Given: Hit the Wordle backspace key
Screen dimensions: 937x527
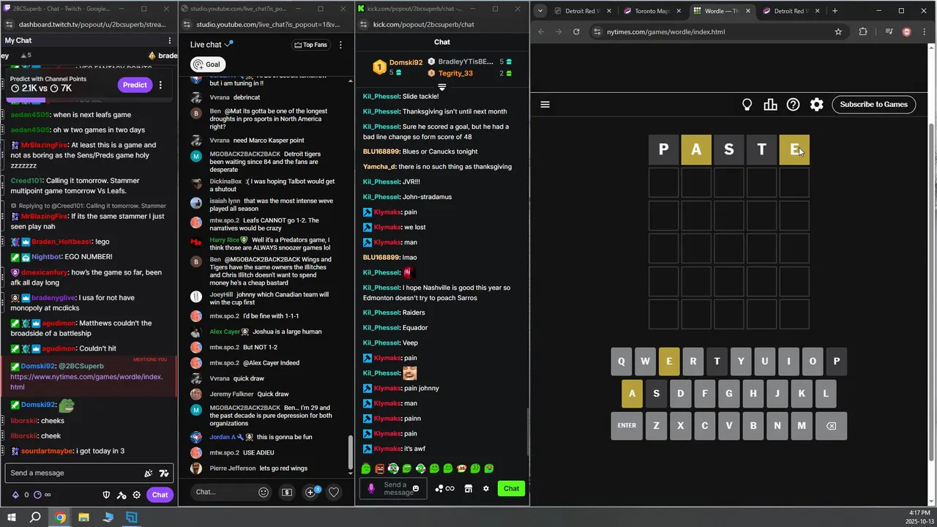Looking at the screenshot, I should coord(831,425).
